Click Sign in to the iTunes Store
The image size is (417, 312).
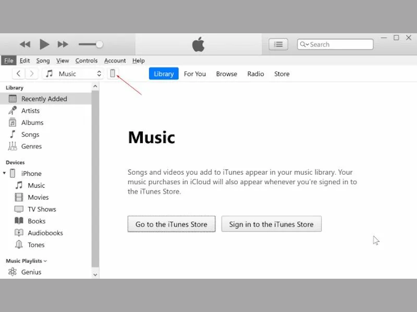pyautogui.click(x=271, y=224)
